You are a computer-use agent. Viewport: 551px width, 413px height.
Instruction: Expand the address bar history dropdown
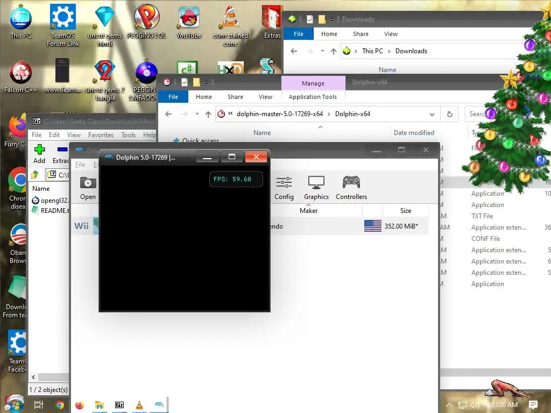click(432, 114)
